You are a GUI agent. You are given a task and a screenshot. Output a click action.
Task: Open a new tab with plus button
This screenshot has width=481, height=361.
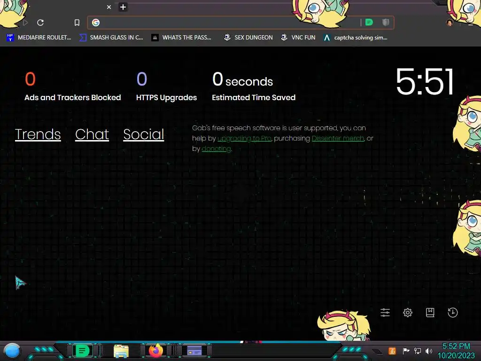123,7
